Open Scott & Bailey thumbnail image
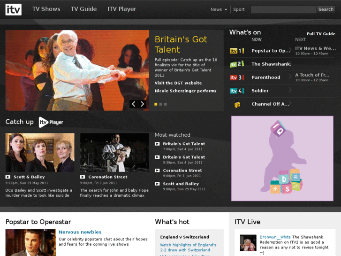Viewport: 341px width, 256px height. tap(40, 153)
